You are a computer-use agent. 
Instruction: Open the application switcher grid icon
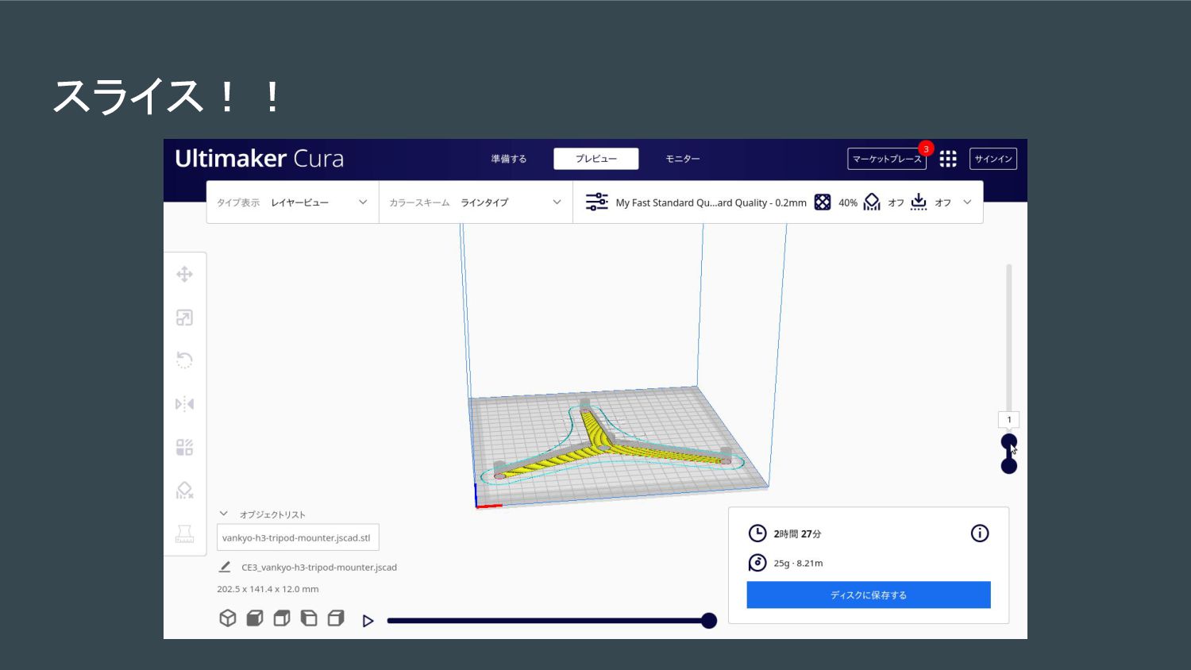(948, 159)
